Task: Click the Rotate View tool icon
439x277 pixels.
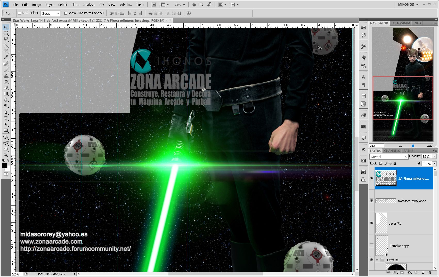Action: (x=209, y=5)
